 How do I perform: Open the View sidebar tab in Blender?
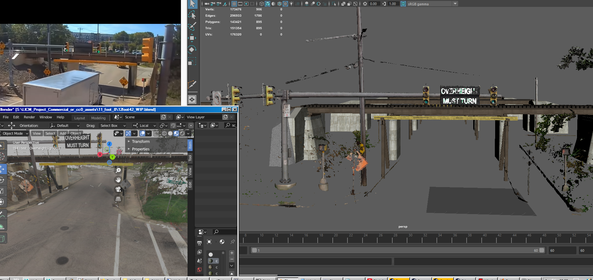(x=190, y=171)
